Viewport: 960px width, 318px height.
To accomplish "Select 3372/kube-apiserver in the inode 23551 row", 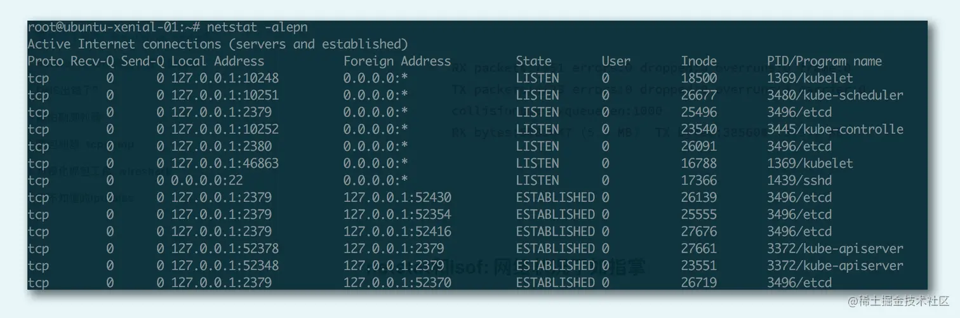I will pos(835,266).
